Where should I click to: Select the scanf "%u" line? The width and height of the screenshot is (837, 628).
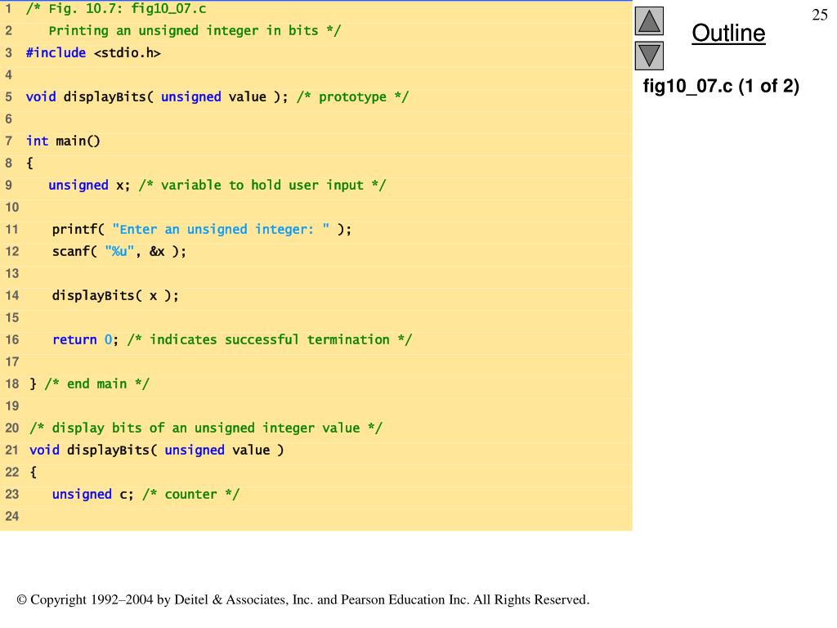point(119,252)
